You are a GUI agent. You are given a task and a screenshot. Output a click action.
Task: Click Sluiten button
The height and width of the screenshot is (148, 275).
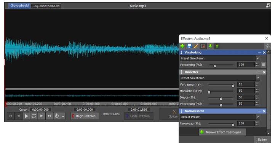[262, 140]
